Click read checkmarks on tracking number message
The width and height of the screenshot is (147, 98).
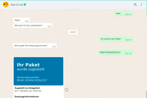(x=131, y=53)
